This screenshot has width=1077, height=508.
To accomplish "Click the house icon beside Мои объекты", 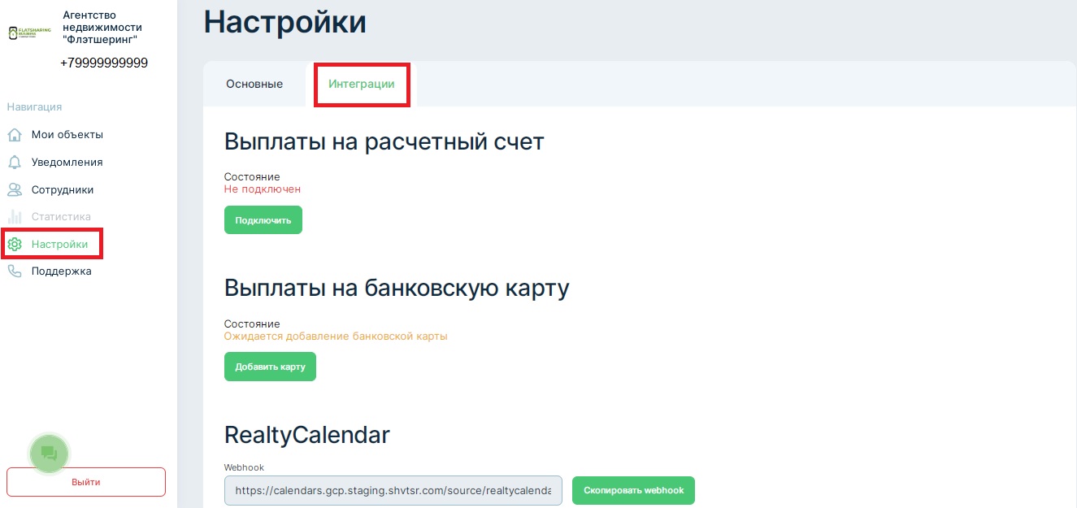I will tap(15, 135).
